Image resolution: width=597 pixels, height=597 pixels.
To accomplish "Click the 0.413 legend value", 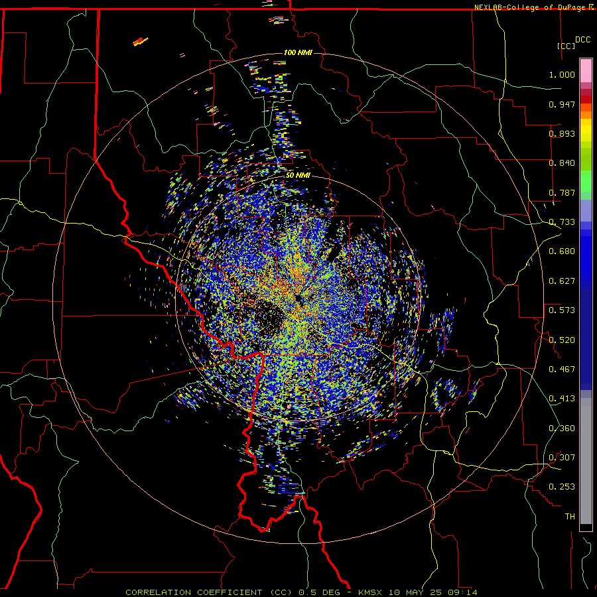I will point(562,399).
